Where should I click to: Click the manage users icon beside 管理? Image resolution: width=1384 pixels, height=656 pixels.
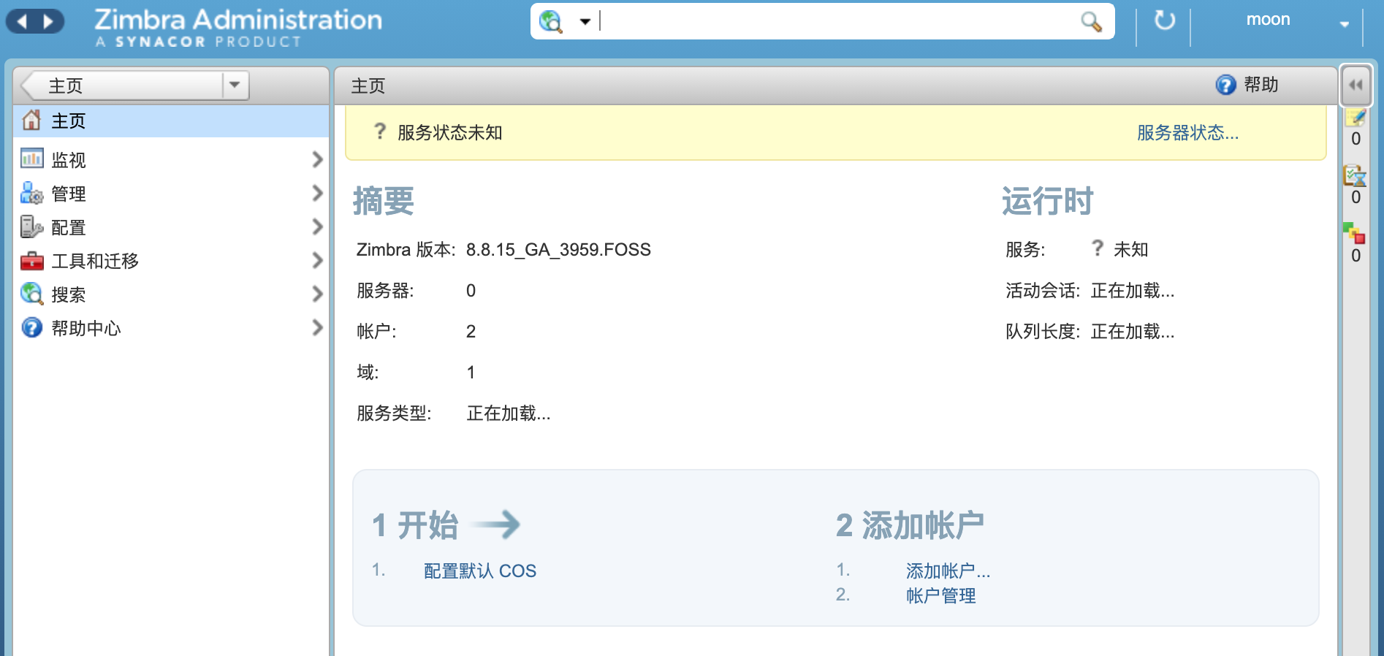coord(31,193)
